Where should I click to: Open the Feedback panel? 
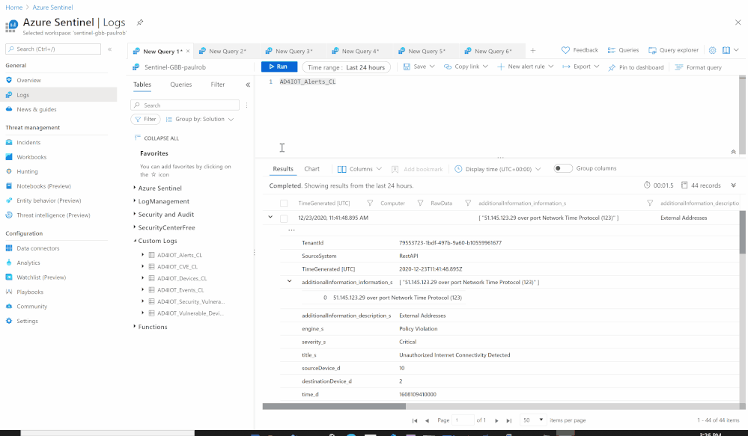click(x=579, y=49)
